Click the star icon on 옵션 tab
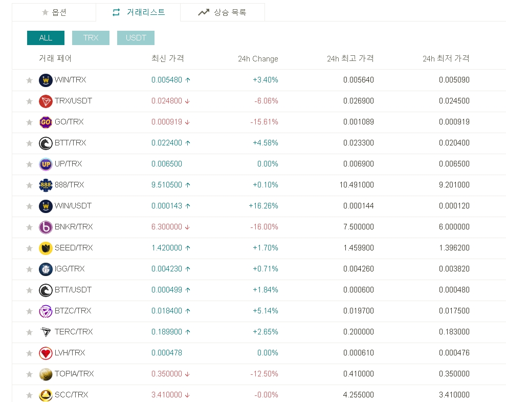The height and width of the screenshot is (402, 506). [45, 12]
